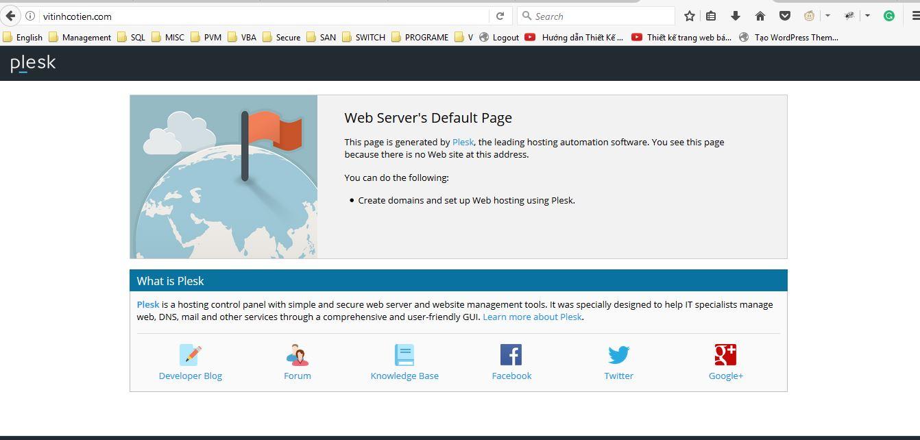Open the Management bookmarks folder
Image resolution: width=920 pixels, height=440 pixels.
pos(80,37)
